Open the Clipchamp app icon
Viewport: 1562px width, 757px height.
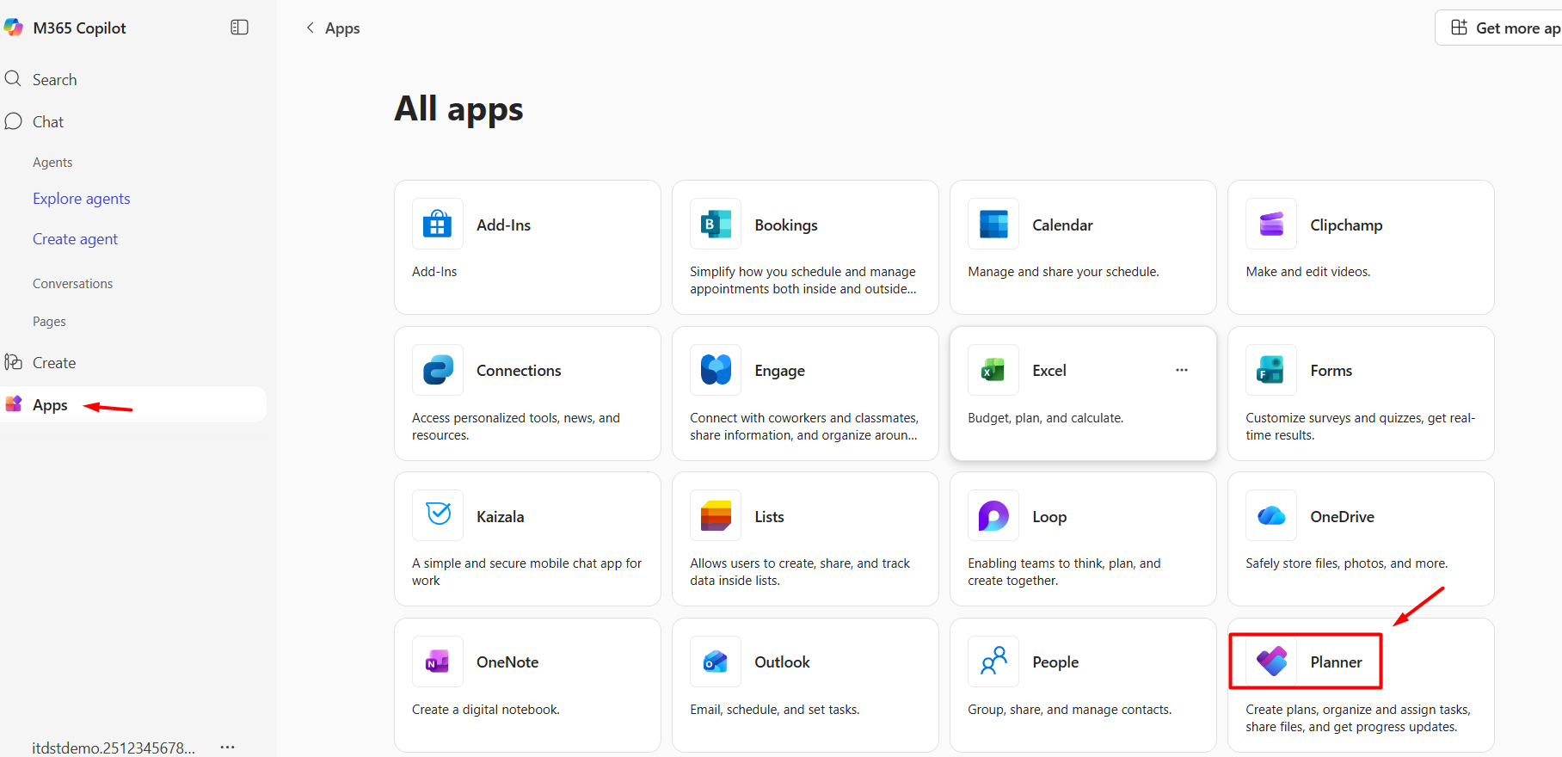[x=1271, y=225]
